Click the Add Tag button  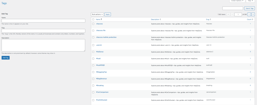pyautogui.click(x=6, y=58)
